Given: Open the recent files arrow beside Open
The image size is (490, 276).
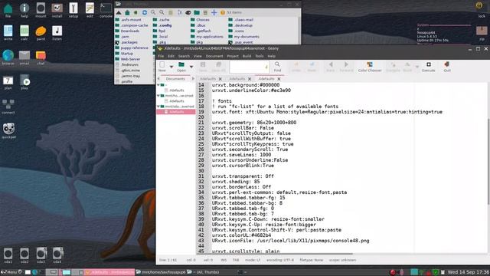Looking at the screenshot, I should coord(191,67).
